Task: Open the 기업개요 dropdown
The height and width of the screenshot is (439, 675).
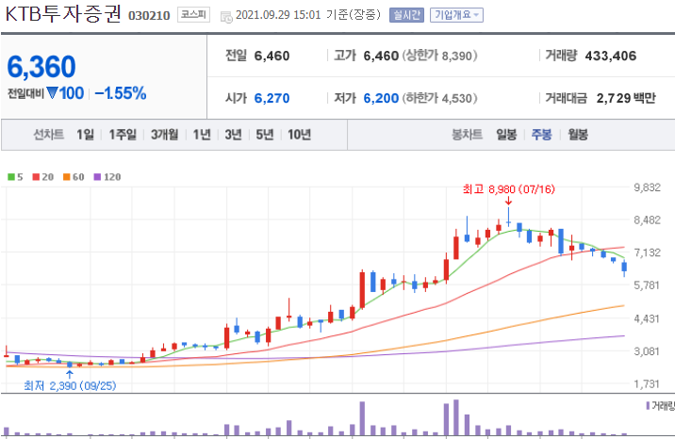Action: click(x=456, y=15)
